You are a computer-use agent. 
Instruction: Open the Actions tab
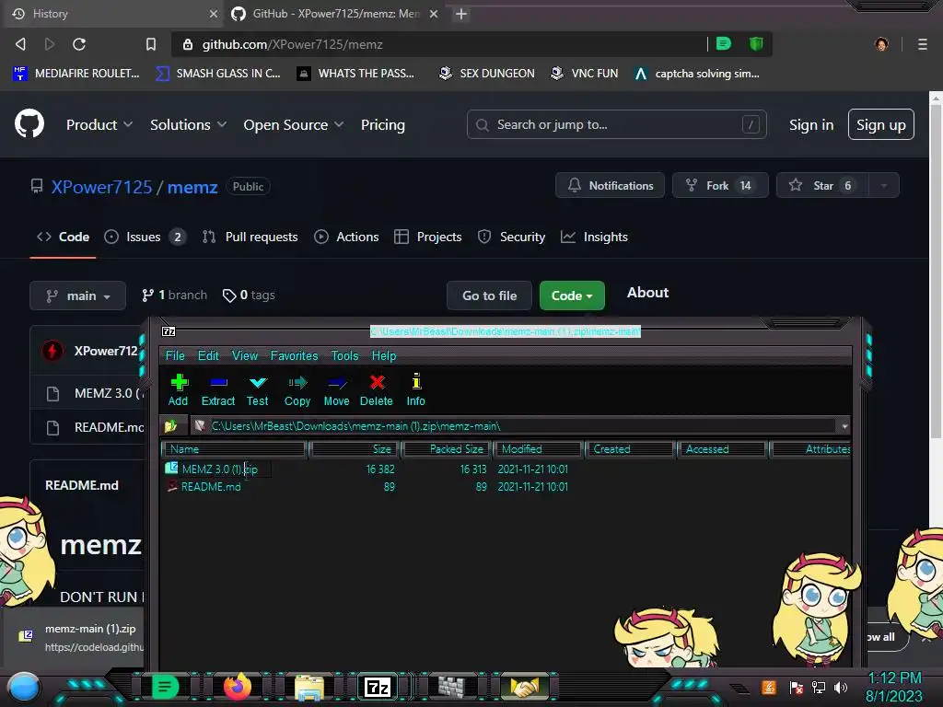pos(346,237)
